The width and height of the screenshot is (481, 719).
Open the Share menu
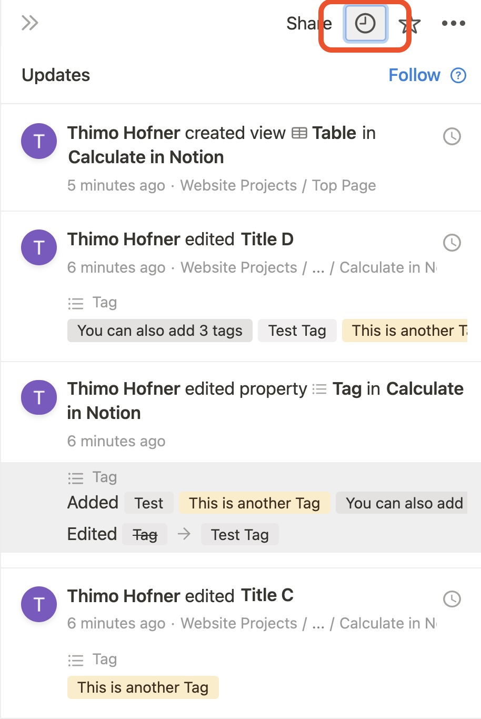308,23
